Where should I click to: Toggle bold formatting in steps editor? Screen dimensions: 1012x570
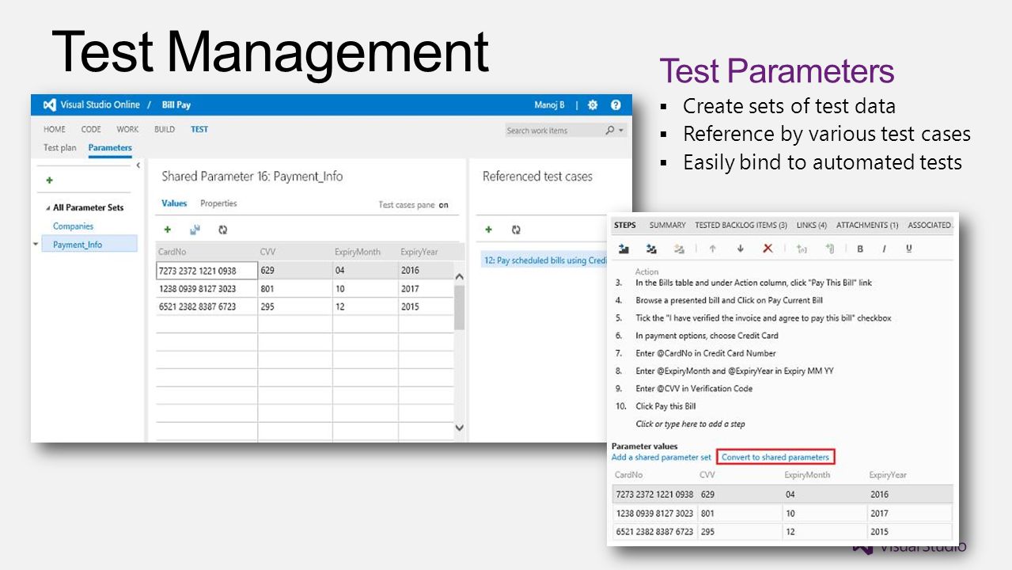pos(860,249)
